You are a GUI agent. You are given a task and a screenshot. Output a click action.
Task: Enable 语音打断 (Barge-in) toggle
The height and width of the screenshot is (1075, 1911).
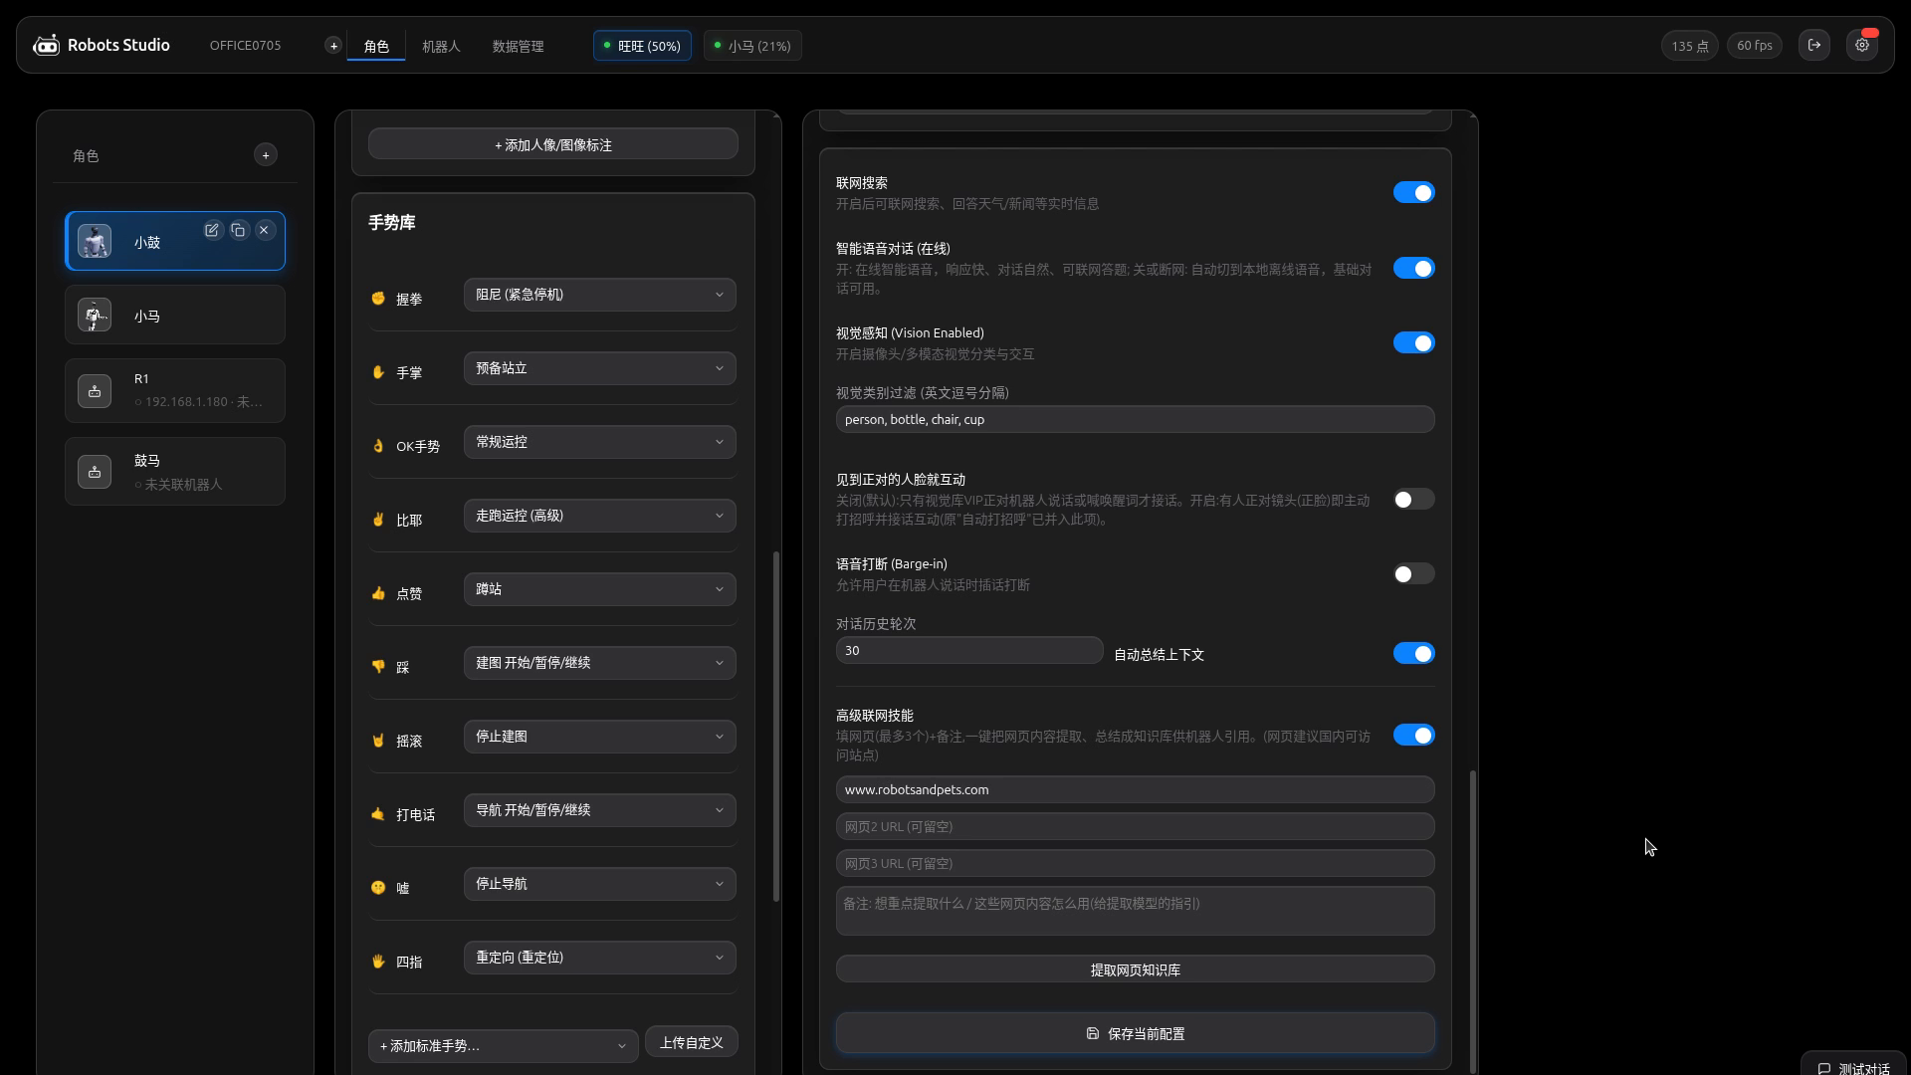coord(1413,574)
